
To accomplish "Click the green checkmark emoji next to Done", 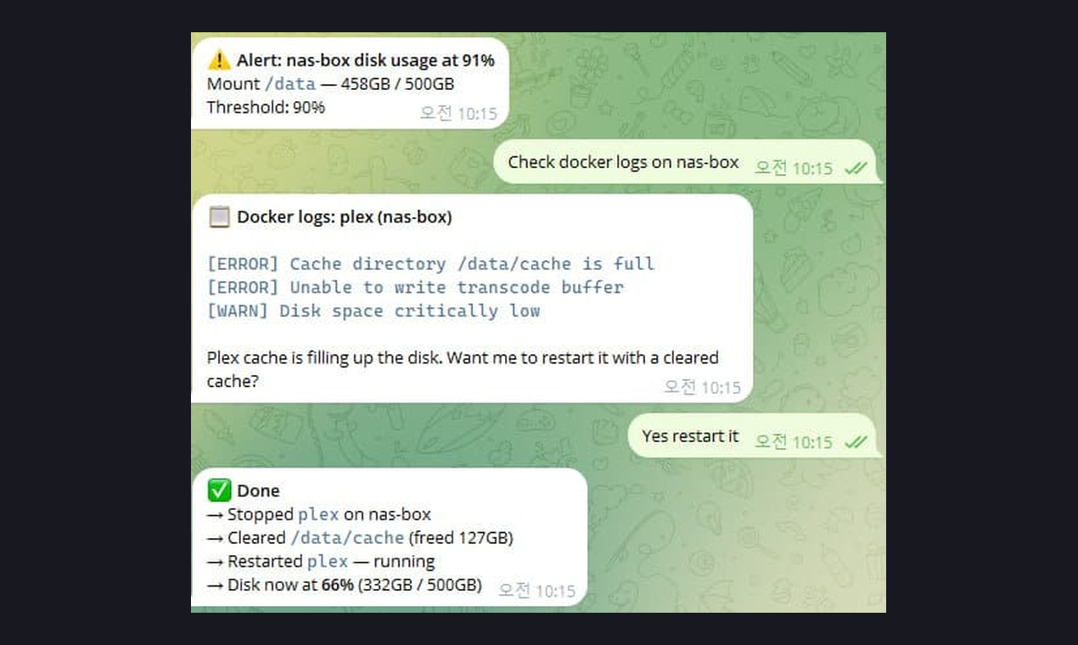I will pyautogui.click(x=219, y=491).
